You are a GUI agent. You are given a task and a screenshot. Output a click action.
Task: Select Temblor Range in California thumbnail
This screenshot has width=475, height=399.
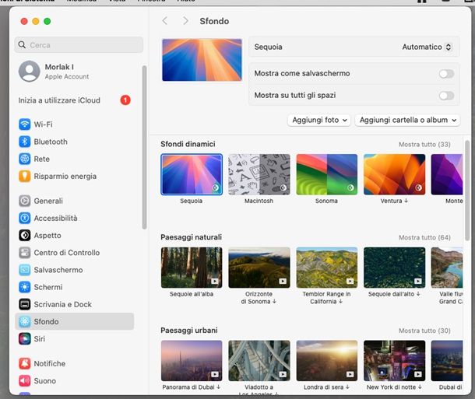pos(327,268)
